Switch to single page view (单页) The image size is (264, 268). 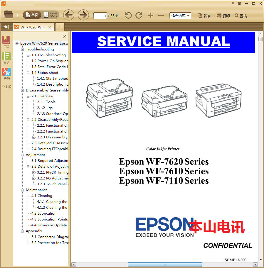coord(32,15)
